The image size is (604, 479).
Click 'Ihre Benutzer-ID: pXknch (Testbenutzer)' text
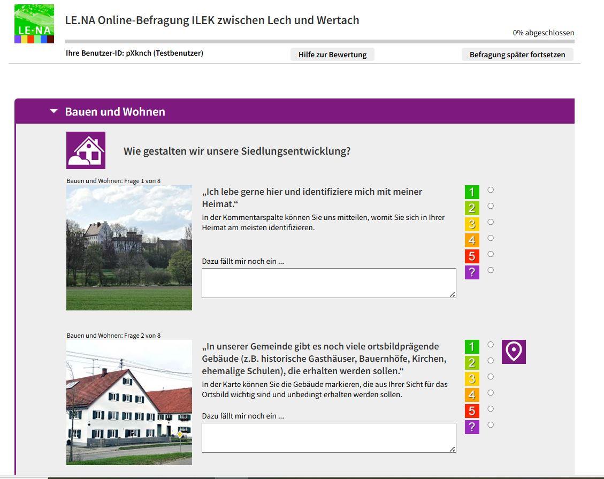[x=134, y=53]
